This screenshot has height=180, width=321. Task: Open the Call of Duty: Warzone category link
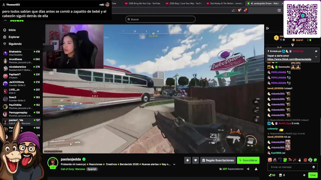click(73, 169)
